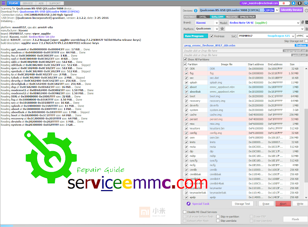Click the Identify Device button
Screen dimensions: 308x227
pyautogui.click(x=291, y=10)
